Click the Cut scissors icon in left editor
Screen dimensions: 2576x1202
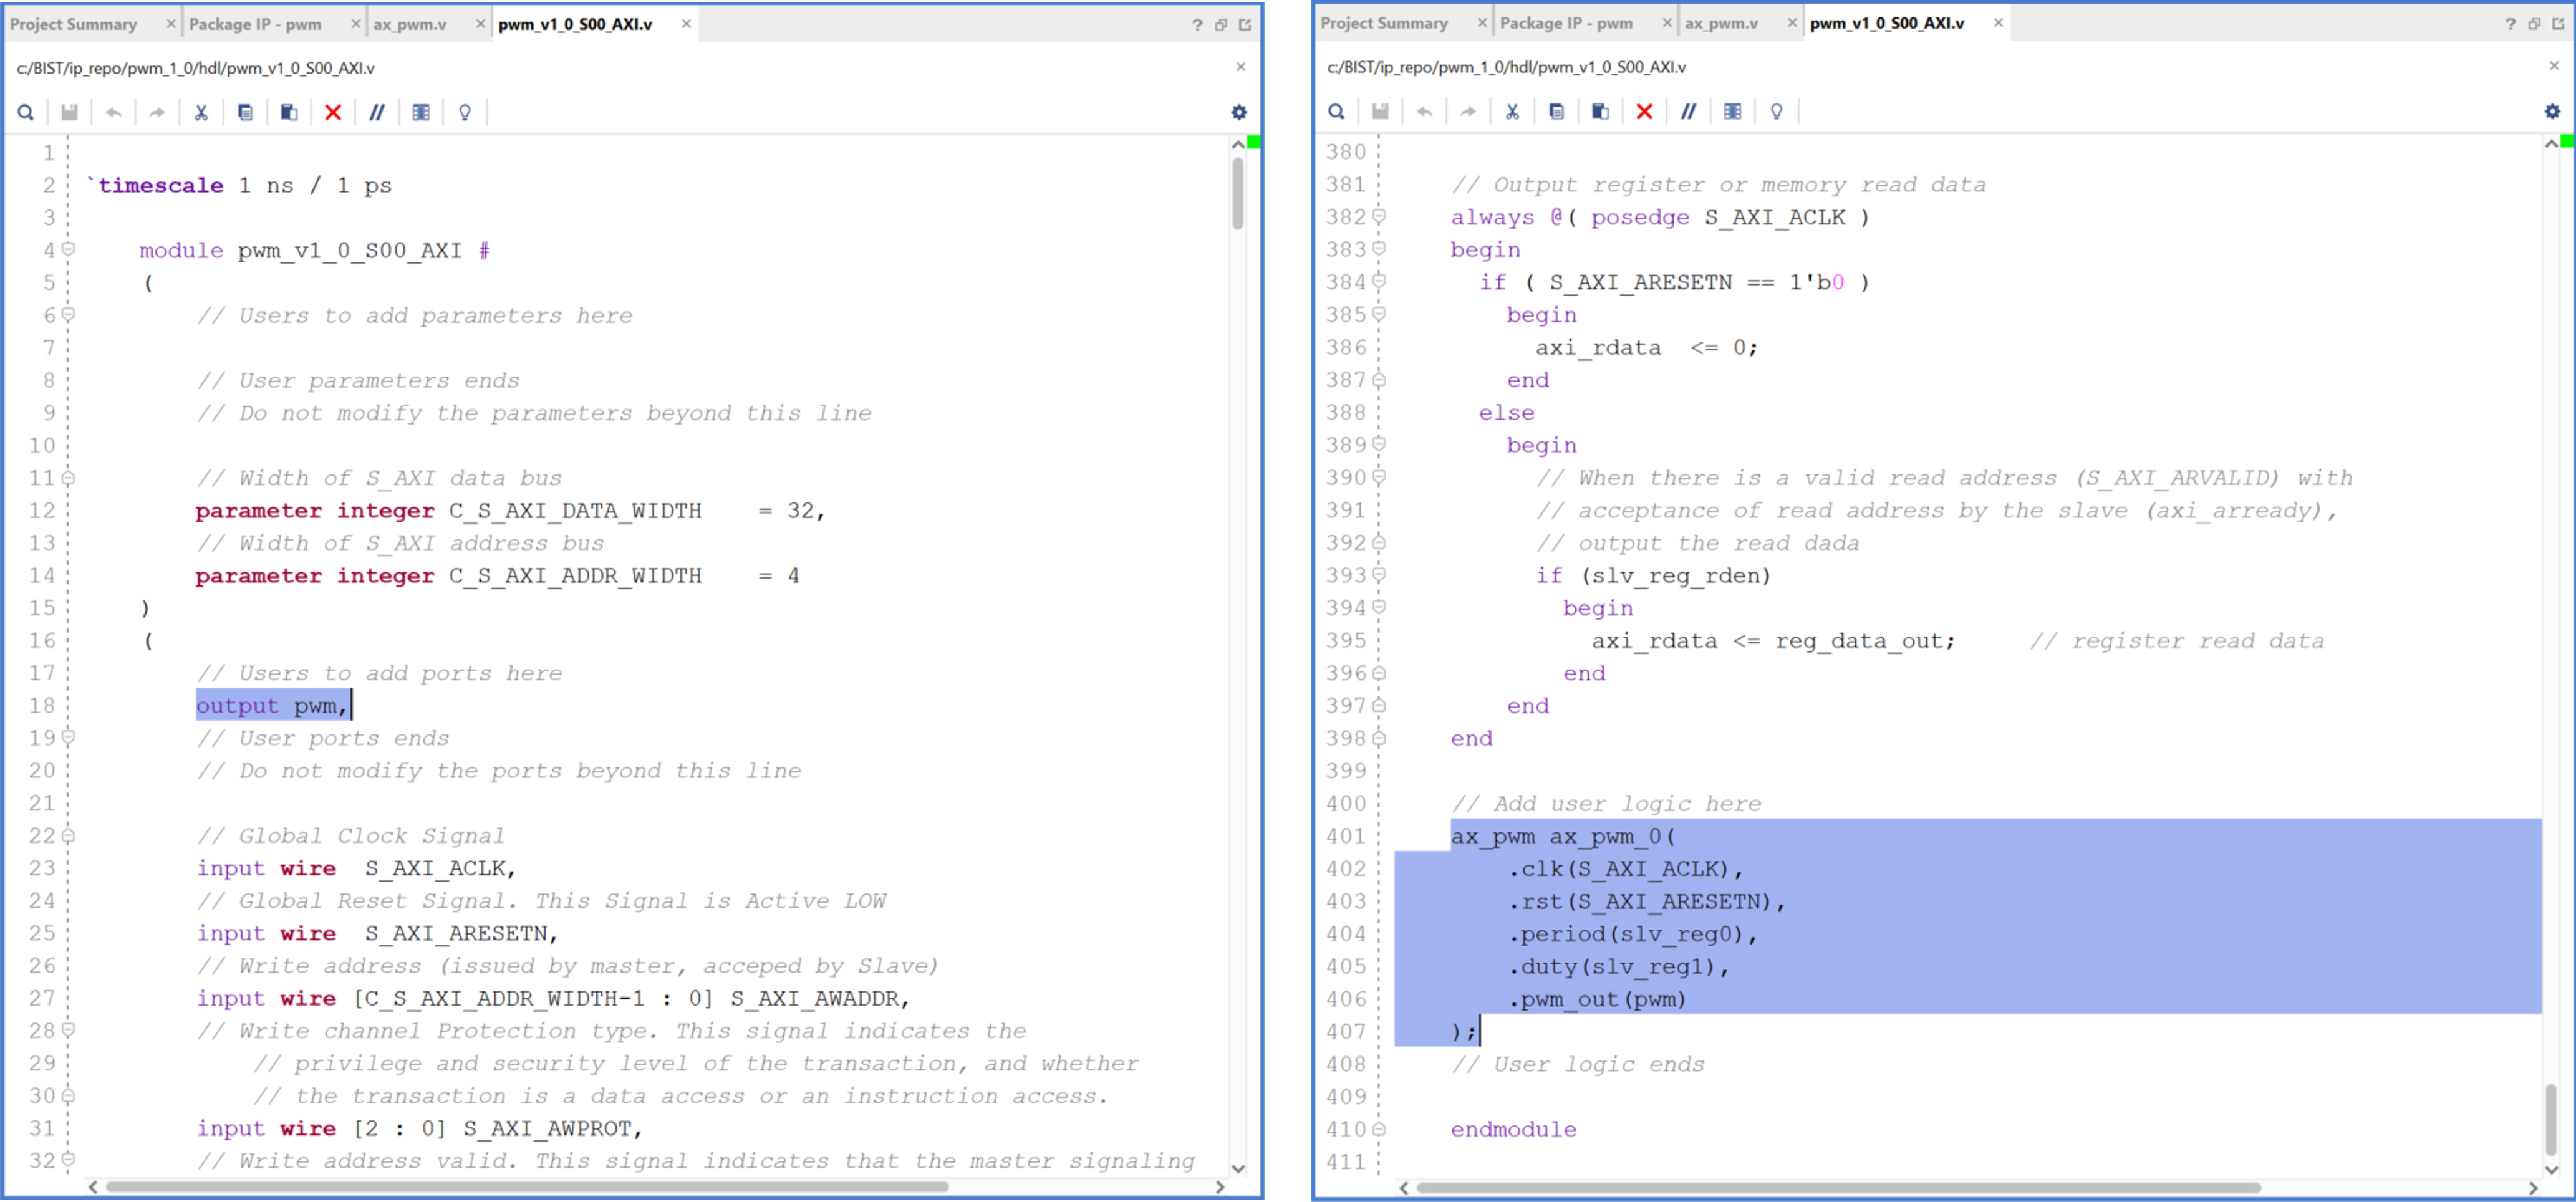[x=201, y=112]
